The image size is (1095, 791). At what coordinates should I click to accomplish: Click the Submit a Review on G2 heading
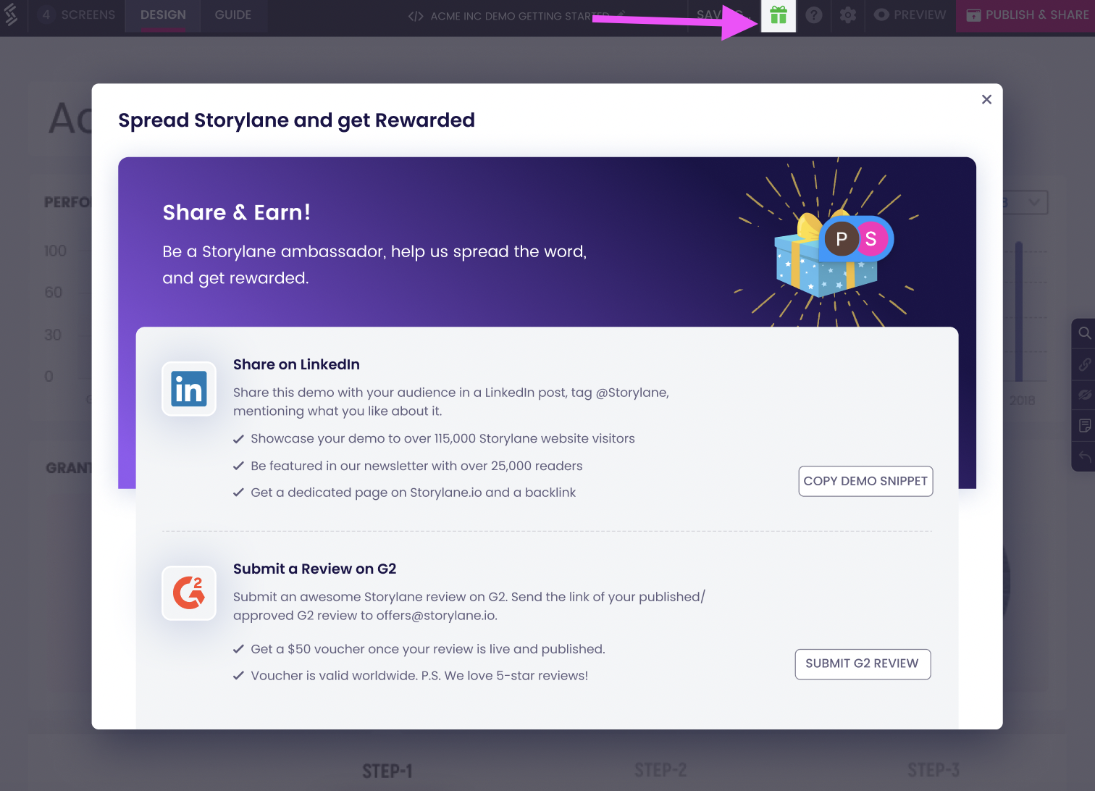[x=314, y=569]
